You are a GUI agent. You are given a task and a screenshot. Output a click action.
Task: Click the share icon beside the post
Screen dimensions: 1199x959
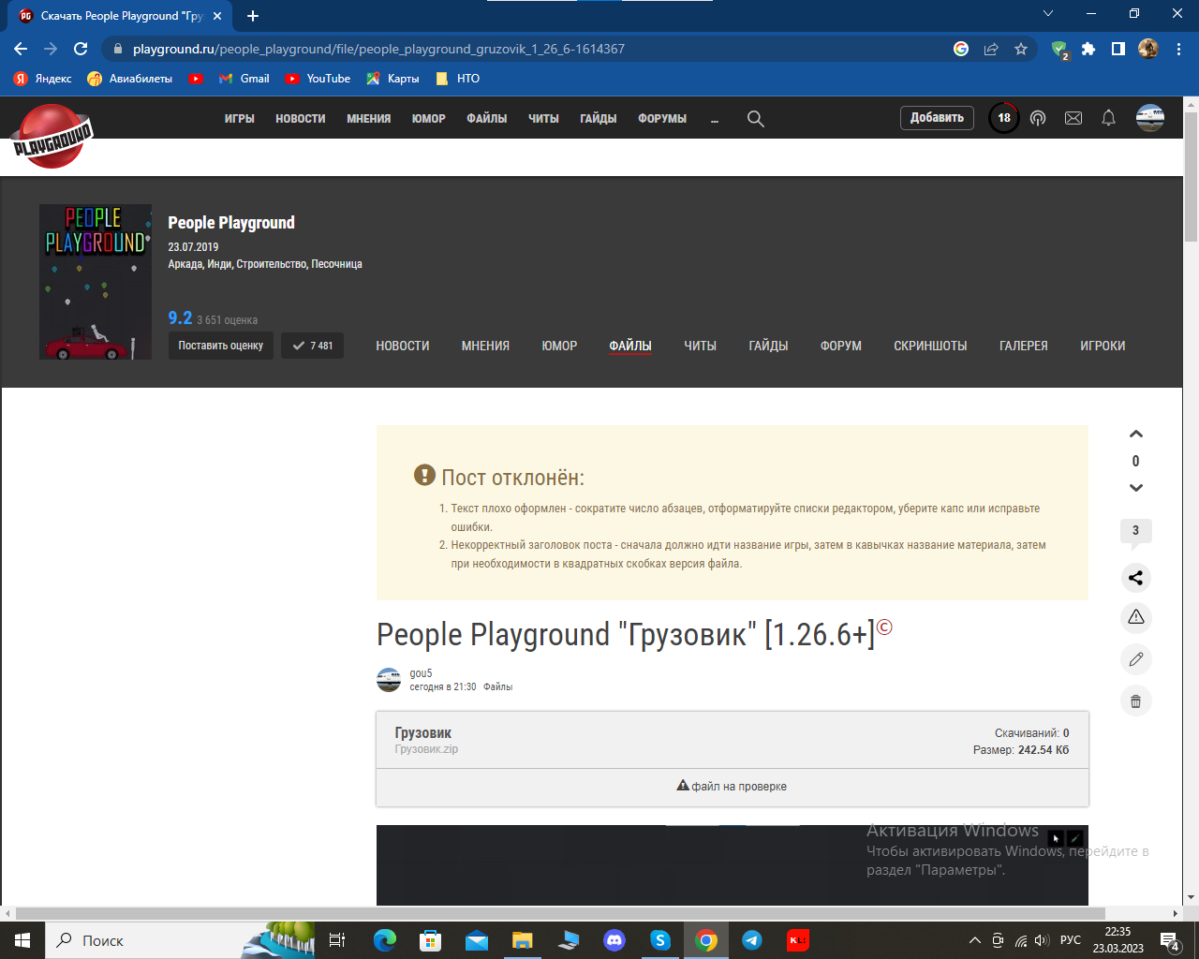pos(1135,578)
